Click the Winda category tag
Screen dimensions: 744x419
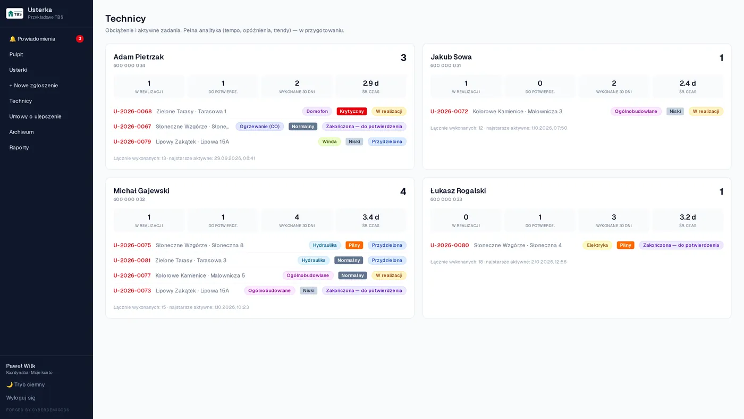(x=329, y=142)
